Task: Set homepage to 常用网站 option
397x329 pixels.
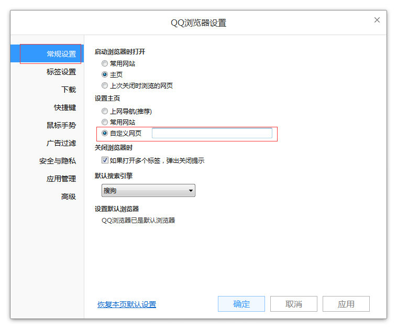Action: pyautogui.click(x=105, y=122)
